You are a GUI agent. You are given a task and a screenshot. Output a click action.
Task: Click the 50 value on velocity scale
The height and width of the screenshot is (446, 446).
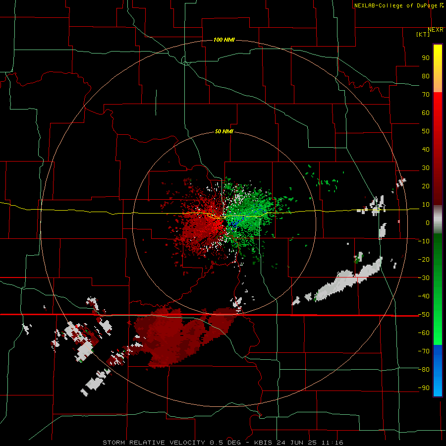coord(426,131)
